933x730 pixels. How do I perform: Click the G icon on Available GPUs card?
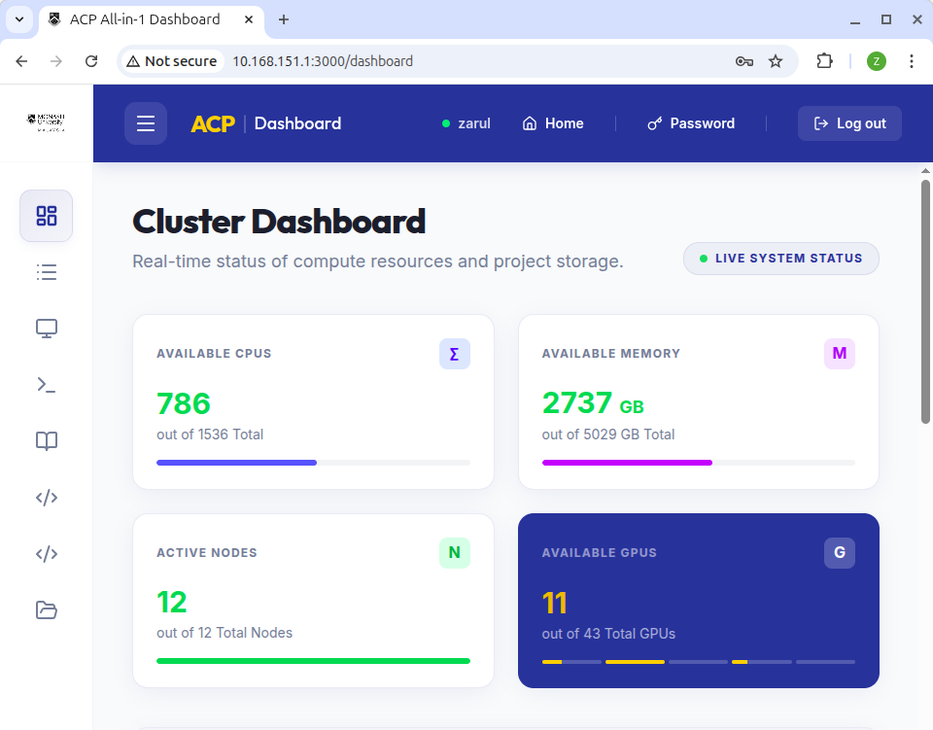[840, 553]
